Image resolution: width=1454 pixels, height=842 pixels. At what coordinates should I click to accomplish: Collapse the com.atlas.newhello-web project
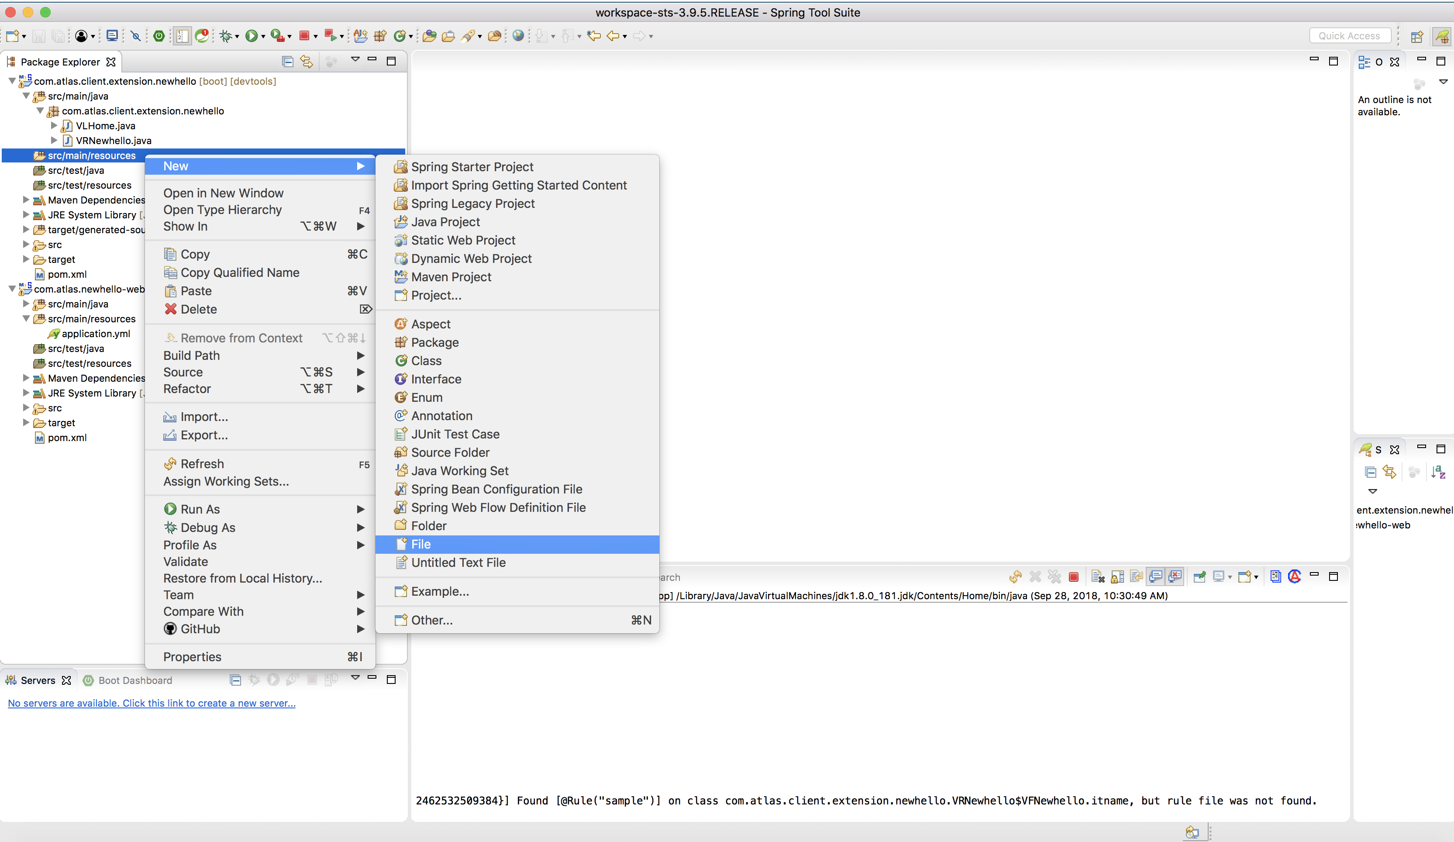[12, 289]
